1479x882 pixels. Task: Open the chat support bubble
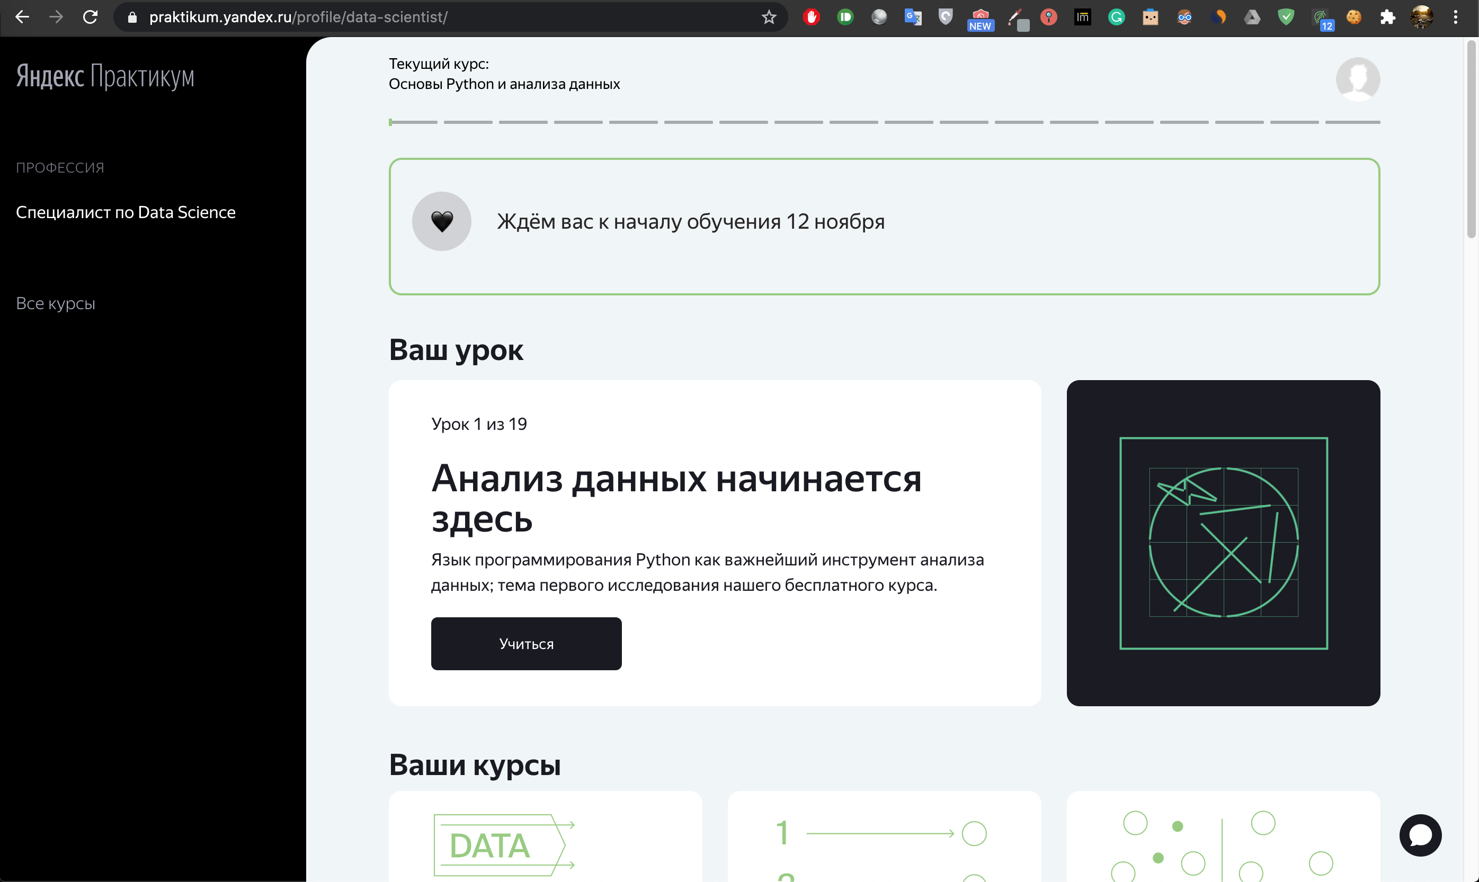1420,835
